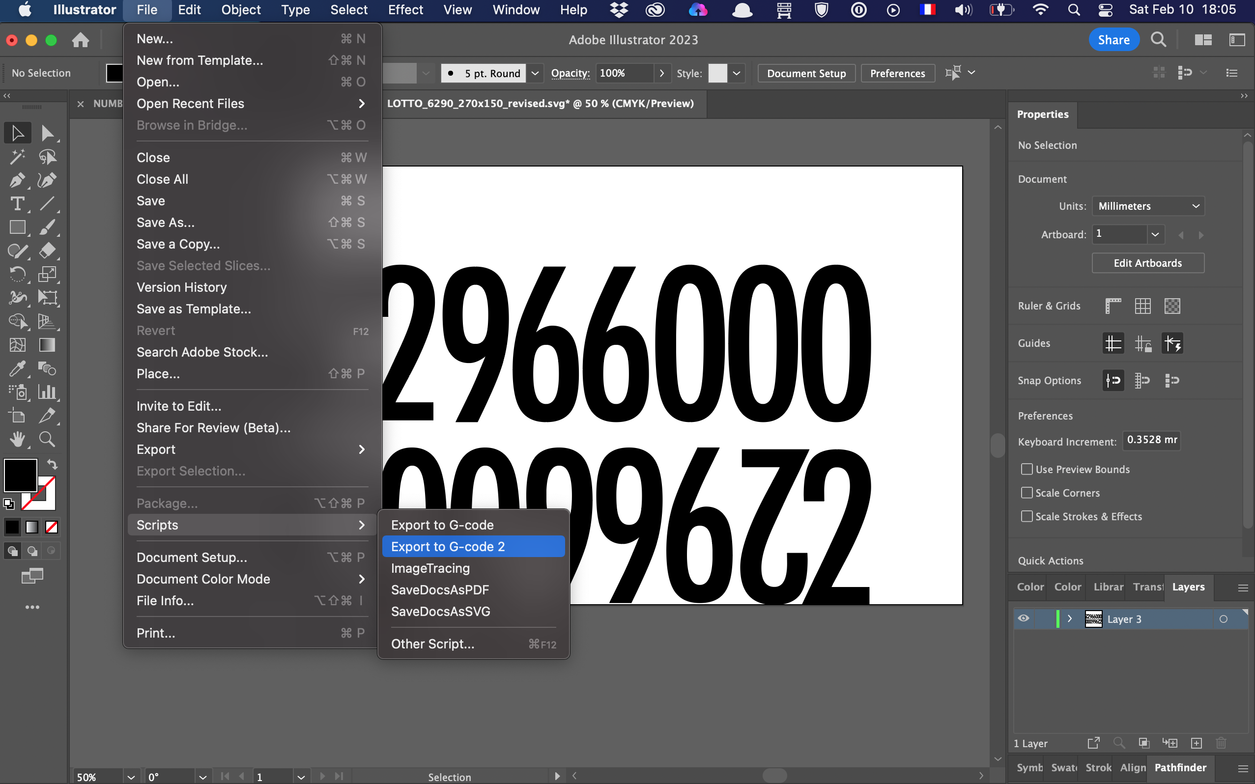
Task: Open the Layers tab
Action: 1188,587
